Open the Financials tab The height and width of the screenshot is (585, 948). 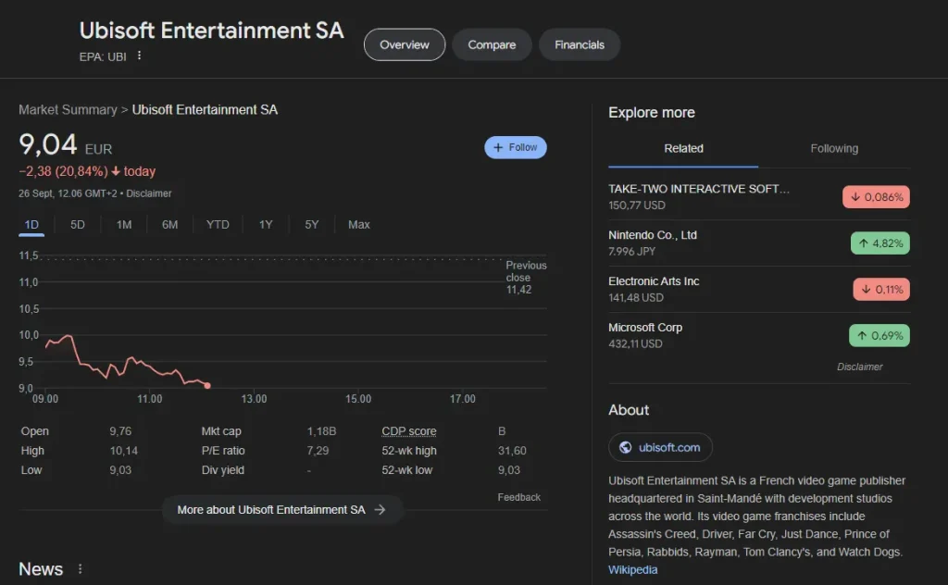pos(580,44)
